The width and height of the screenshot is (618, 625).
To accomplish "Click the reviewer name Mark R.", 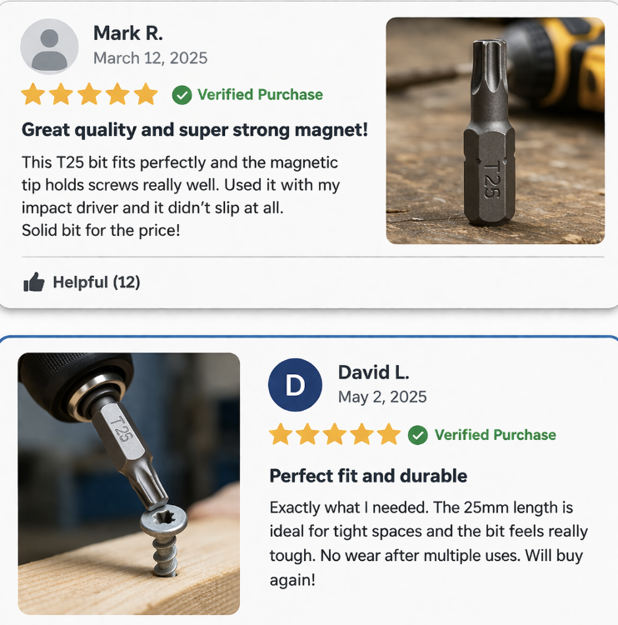I will 128,33.
